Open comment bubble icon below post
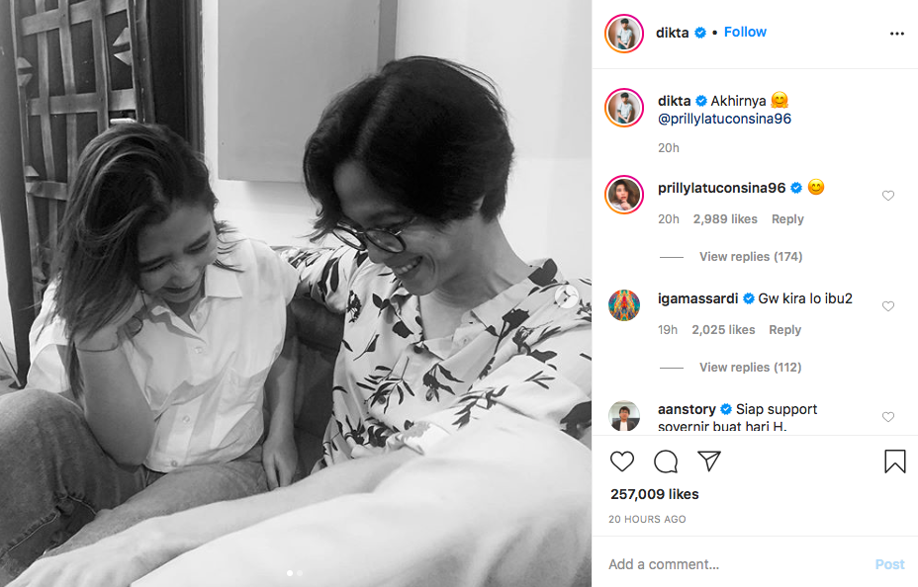 pyautogui.click(x=666, y=461)
